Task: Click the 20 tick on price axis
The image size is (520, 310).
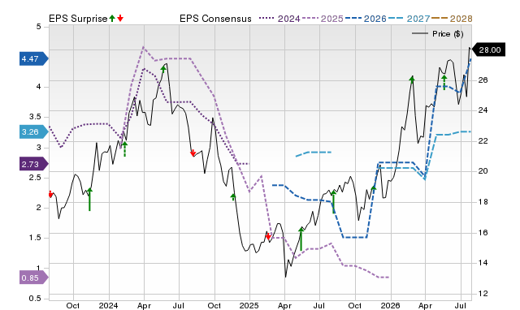Action: [483, 171]
